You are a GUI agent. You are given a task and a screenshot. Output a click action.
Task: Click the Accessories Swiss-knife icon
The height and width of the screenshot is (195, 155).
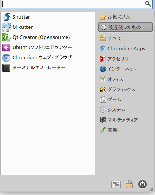pyautogui.click(x=103, y=59)
